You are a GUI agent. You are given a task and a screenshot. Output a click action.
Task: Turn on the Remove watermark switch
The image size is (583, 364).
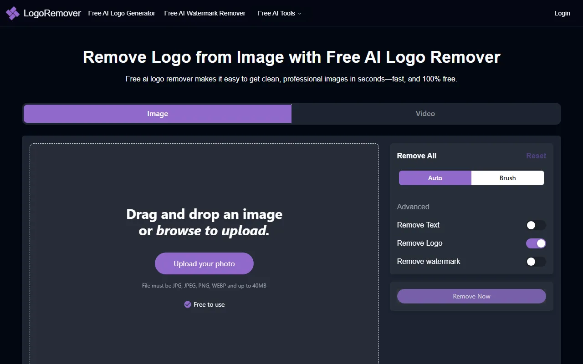(x=536, y=262)
